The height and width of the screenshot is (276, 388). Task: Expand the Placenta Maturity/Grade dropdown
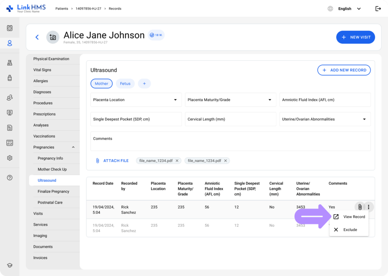click(230, 100)
